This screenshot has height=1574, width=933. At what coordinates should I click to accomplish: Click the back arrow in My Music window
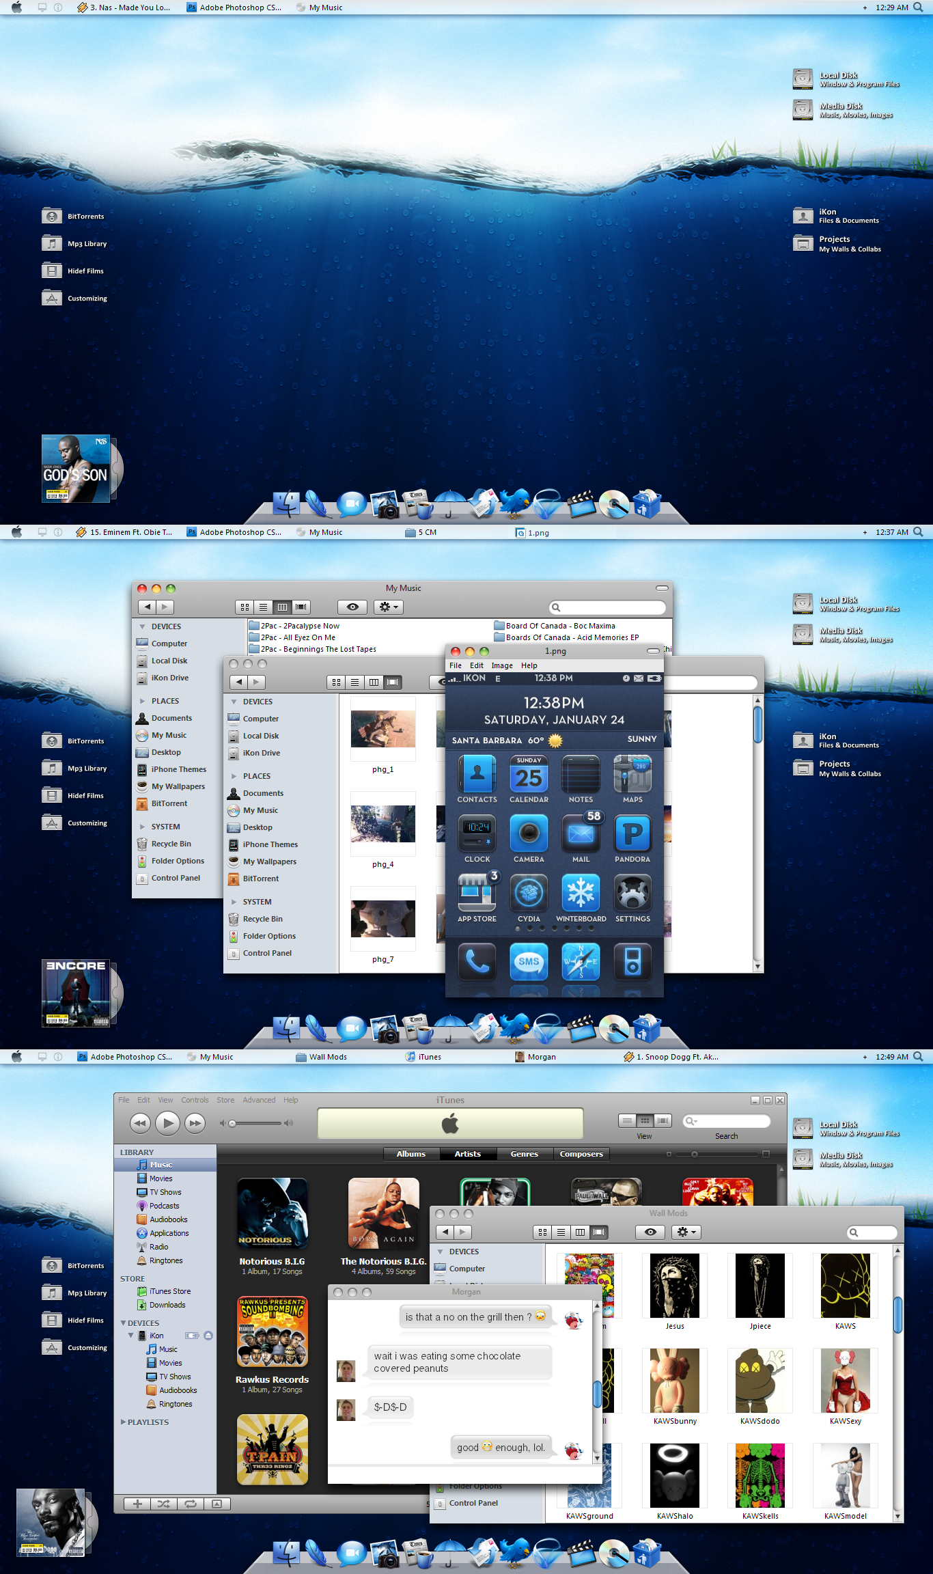[148, 607]
